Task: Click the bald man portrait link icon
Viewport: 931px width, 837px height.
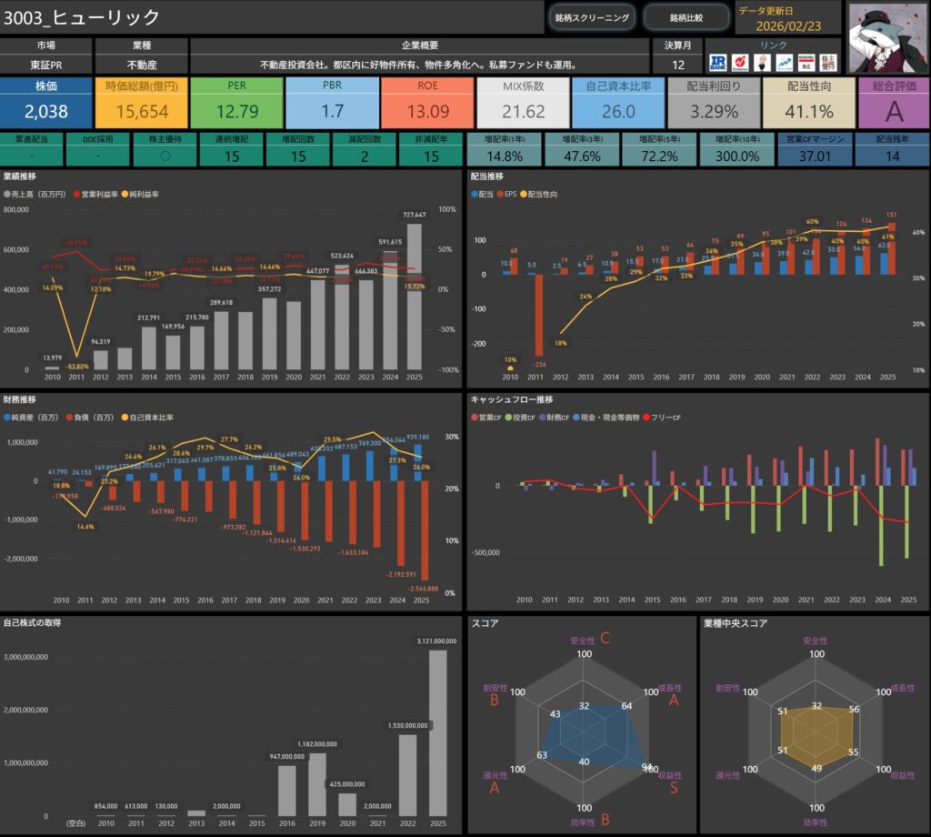Action: click(x=762, y=63)
